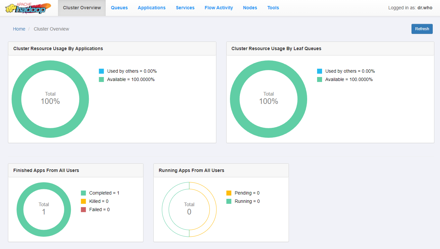Open the Flow Activity tab
The width and height of the screenshot is (440, 249).
point(219,8)
